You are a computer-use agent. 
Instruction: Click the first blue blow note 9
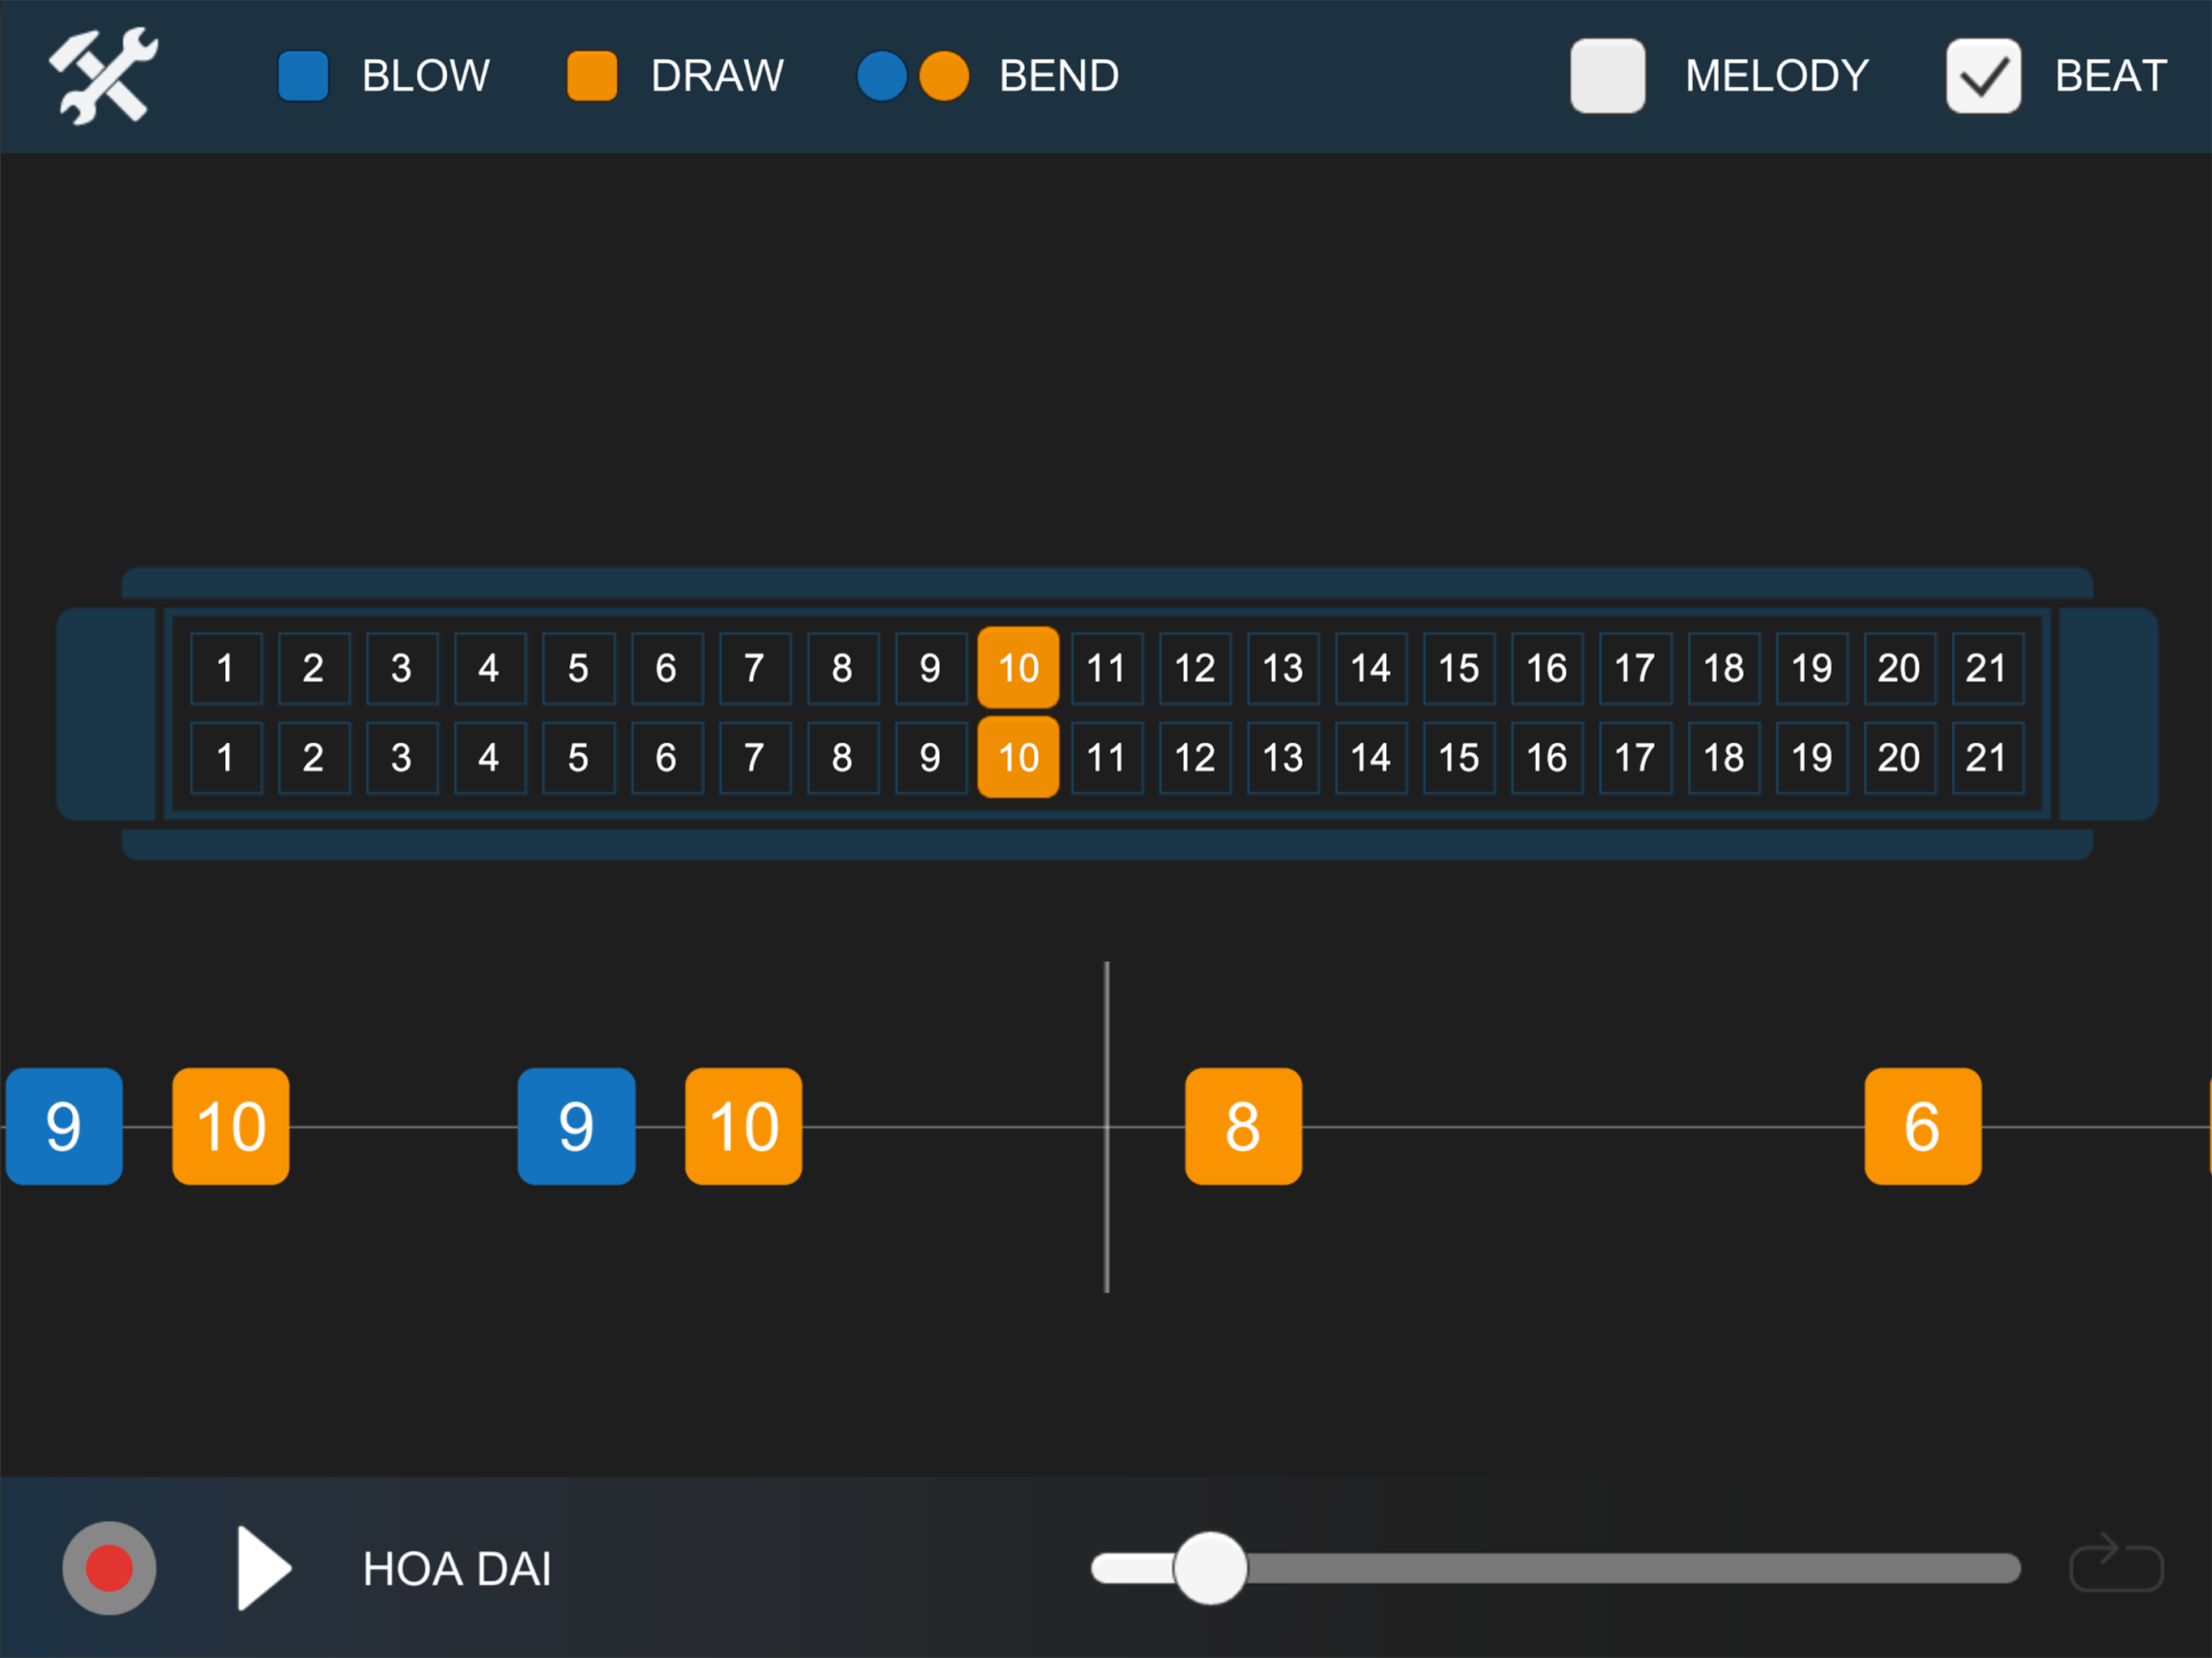[x=64, y=1126]
